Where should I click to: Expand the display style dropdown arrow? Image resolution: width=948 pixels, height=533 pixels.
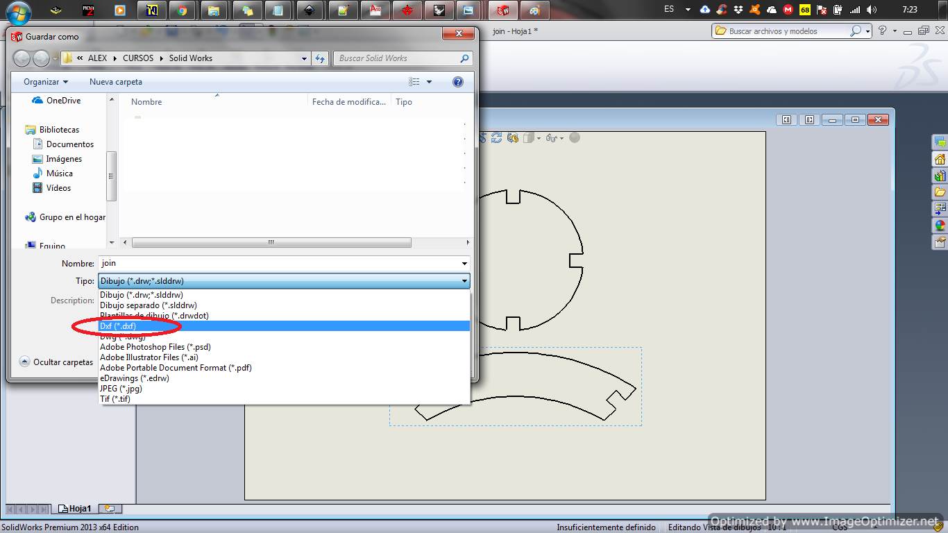pyautogui.click(x=538, y=137)
